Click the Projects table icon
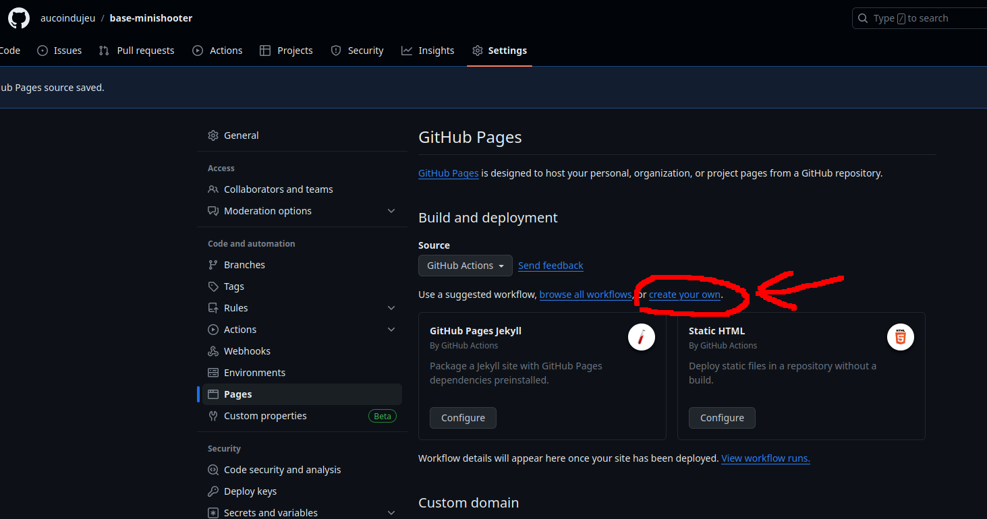The width and height of the screenshot is (987, 519). (x=265, y=51)
